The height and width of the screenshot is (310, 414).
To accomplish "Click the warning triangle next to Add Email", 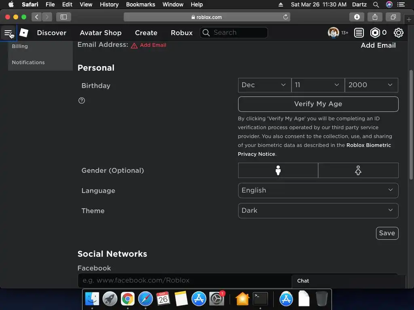I will (134, 46).
